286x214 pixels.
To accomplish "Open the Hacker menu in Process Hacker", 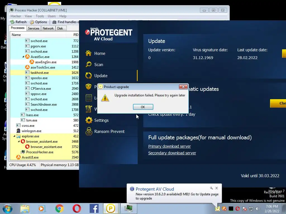I will 16,16.
